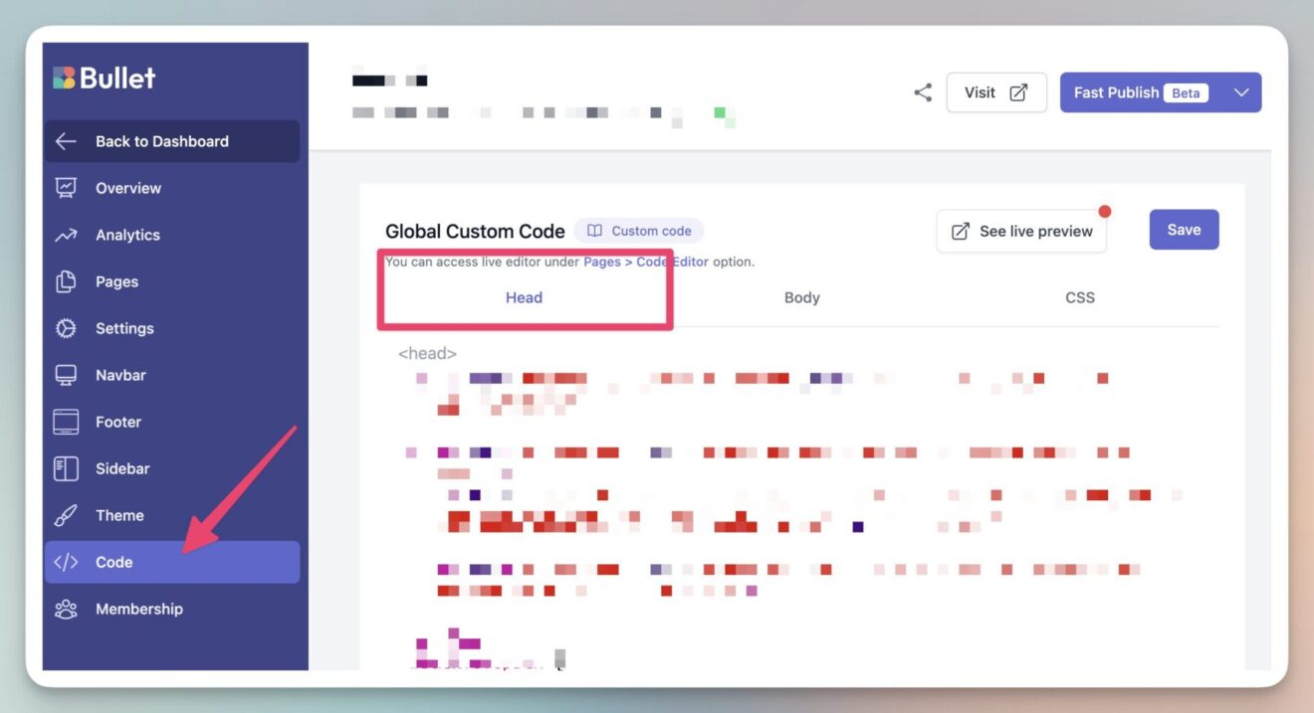Select the Head tab
The height and width of the screenshot is (713, 1314).
[525, 296]
